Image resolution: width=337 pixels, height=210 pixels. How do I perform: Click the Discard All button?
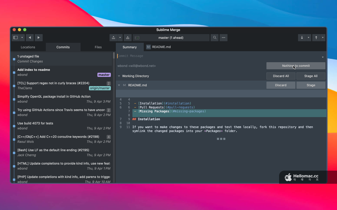tap(281, 76)
